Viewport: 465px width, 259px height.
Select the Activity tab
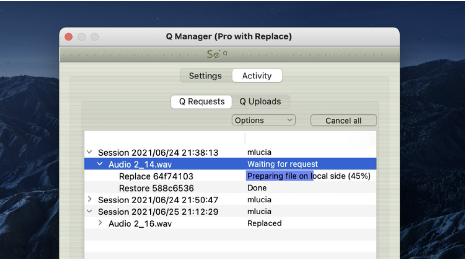coord(257,76)
